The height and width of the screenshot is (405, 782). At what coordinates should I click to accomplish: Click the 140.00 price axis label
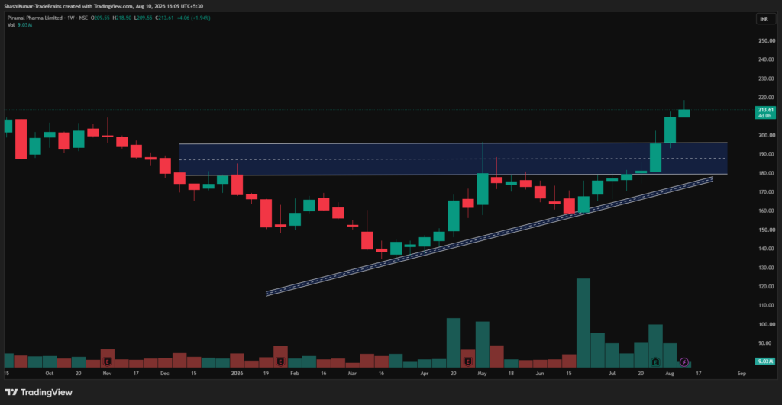pos(767,249)
